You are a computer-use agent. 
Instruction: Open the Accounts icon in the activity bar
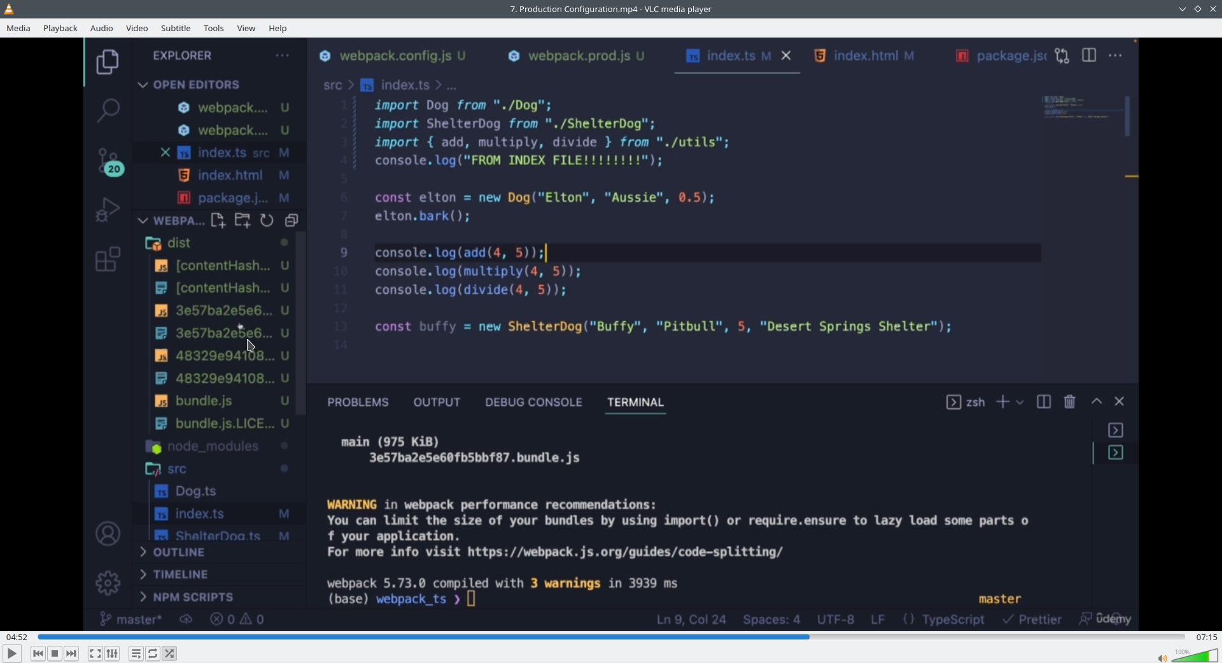click(x=108, y=534)
